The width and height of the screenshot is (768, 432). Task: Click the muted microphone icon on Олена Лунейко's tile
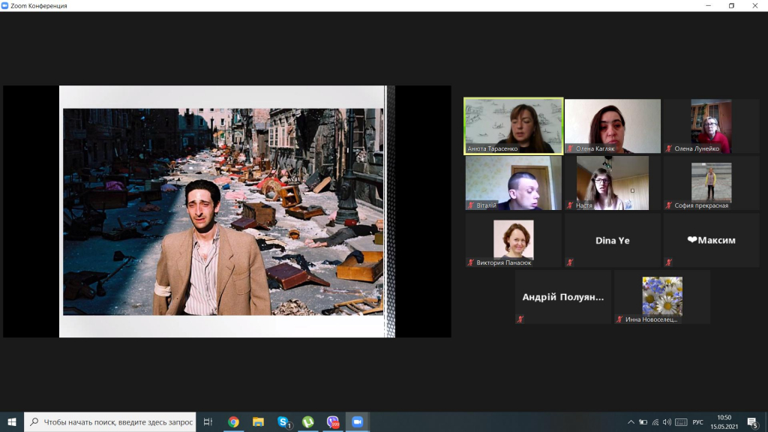pos(669,148)
